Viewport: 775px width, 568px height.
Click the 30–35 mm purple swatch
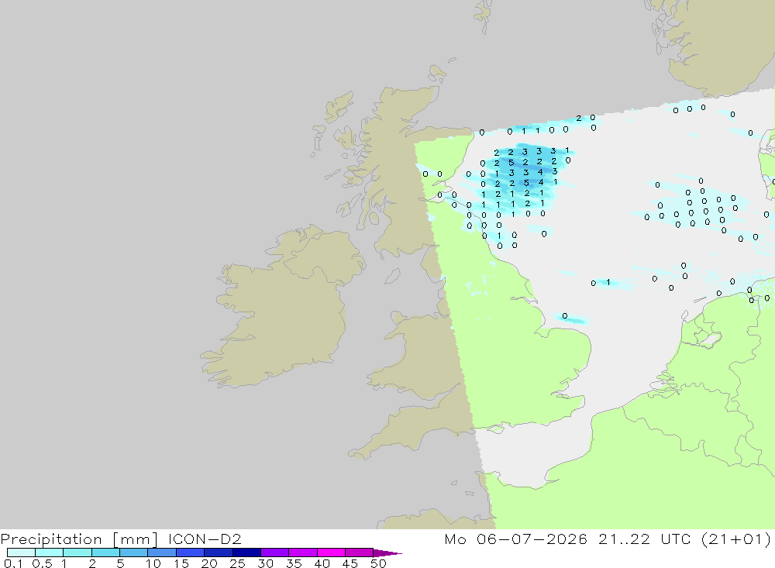coord(275,553)
